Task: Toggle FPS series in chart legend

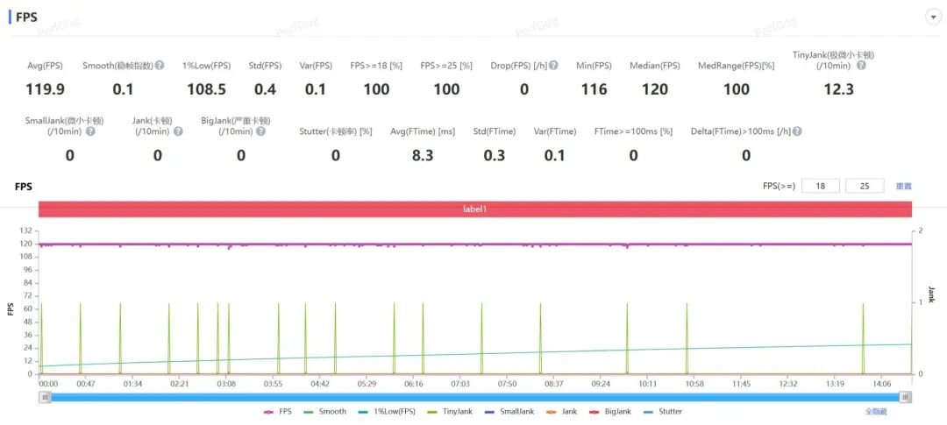Action: coord(278,412)
